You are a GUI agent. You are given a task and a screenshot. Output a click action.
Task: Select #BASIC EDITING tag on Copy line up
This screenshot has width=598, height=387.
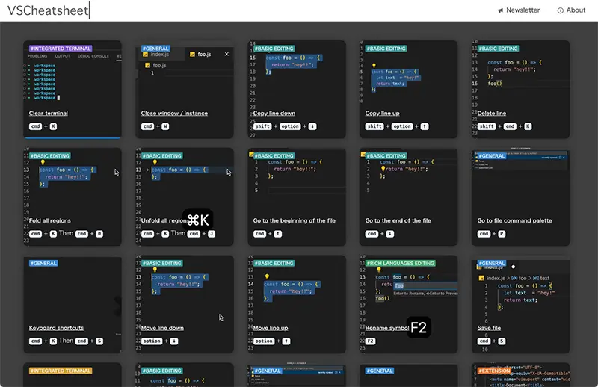pyautogui.click(x=386, y=49)
